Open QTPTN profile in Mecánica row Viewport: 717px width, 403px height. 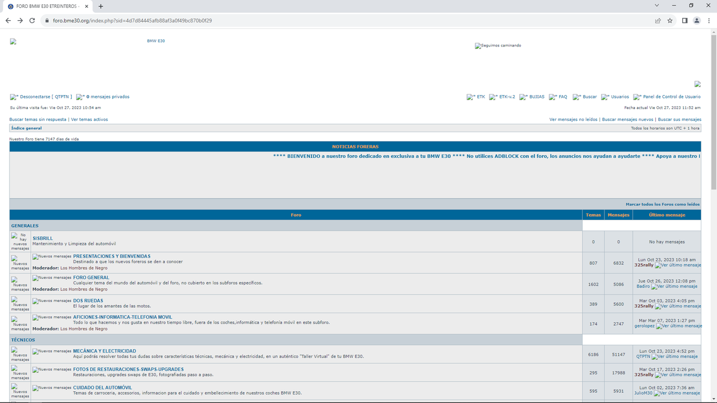coord(643,357)
